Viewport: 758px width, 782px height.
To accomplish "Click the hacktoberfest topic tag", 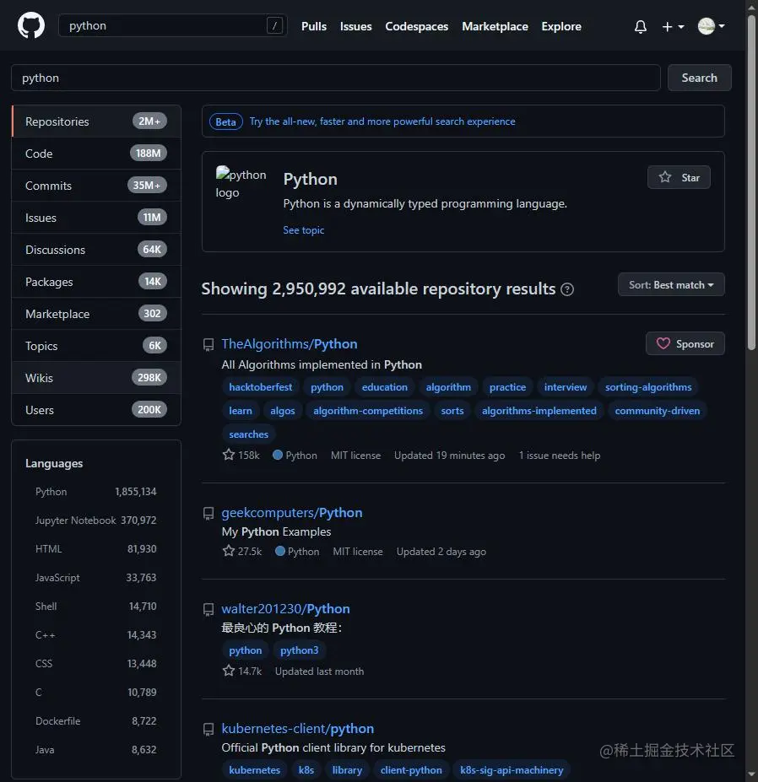I will pyautogui.click(x=261, y=387).
